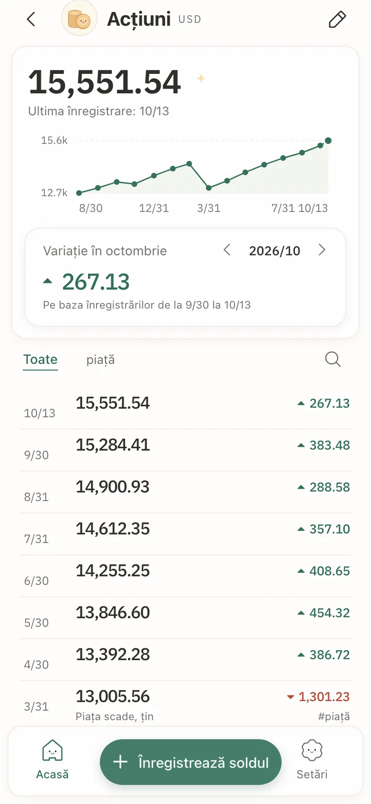Open the 9/30 record of 15,284.41

click(x=185, y=450)
